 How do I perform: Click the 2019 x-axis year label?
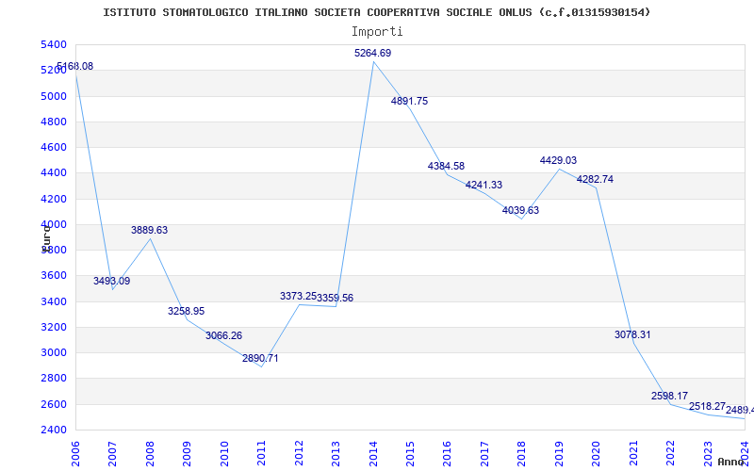click(x=559, y=454)
